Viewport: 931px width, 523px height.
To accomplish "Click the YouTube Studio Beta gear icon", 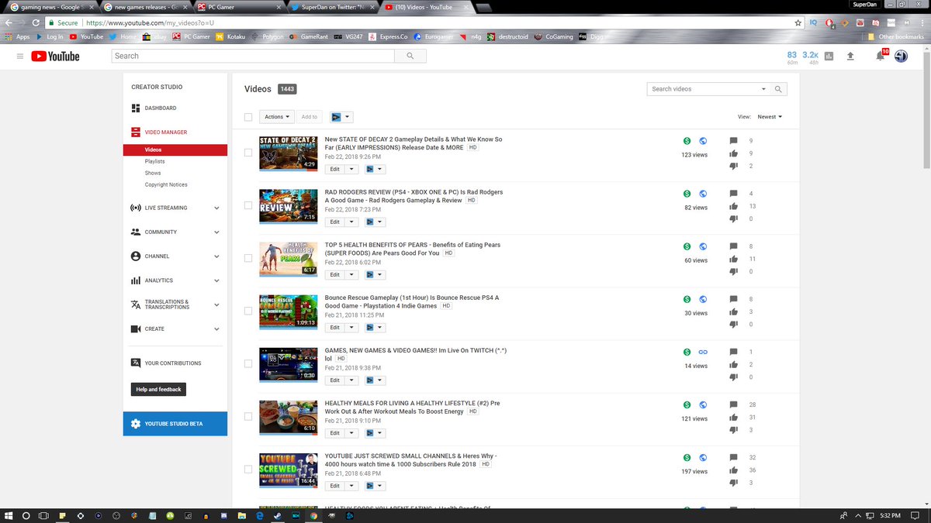I will [136, 424].
